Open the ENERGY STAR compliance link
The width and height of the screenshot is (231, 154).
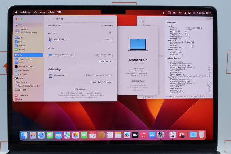point(72,95)
